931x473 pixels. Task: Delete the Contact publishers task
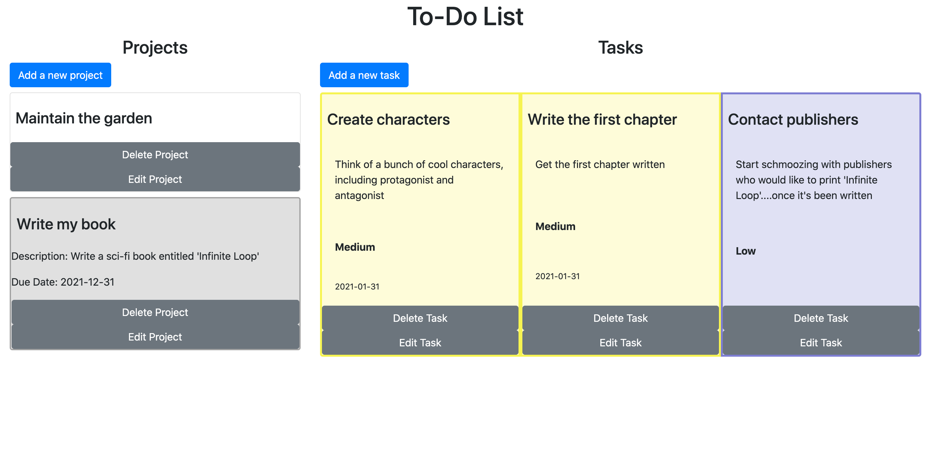click(x=820, y=318)
